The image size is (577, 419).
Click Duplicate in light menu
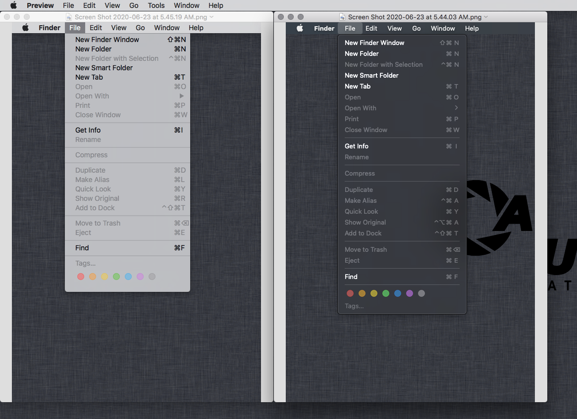tap(127, 170)
